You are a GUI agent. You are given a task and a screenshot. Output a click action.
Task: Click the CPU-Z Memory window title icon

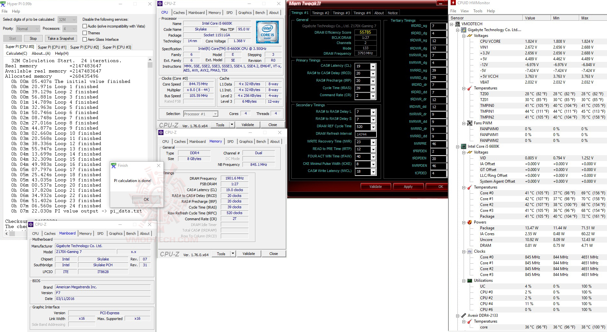click(x=161, y=132)
